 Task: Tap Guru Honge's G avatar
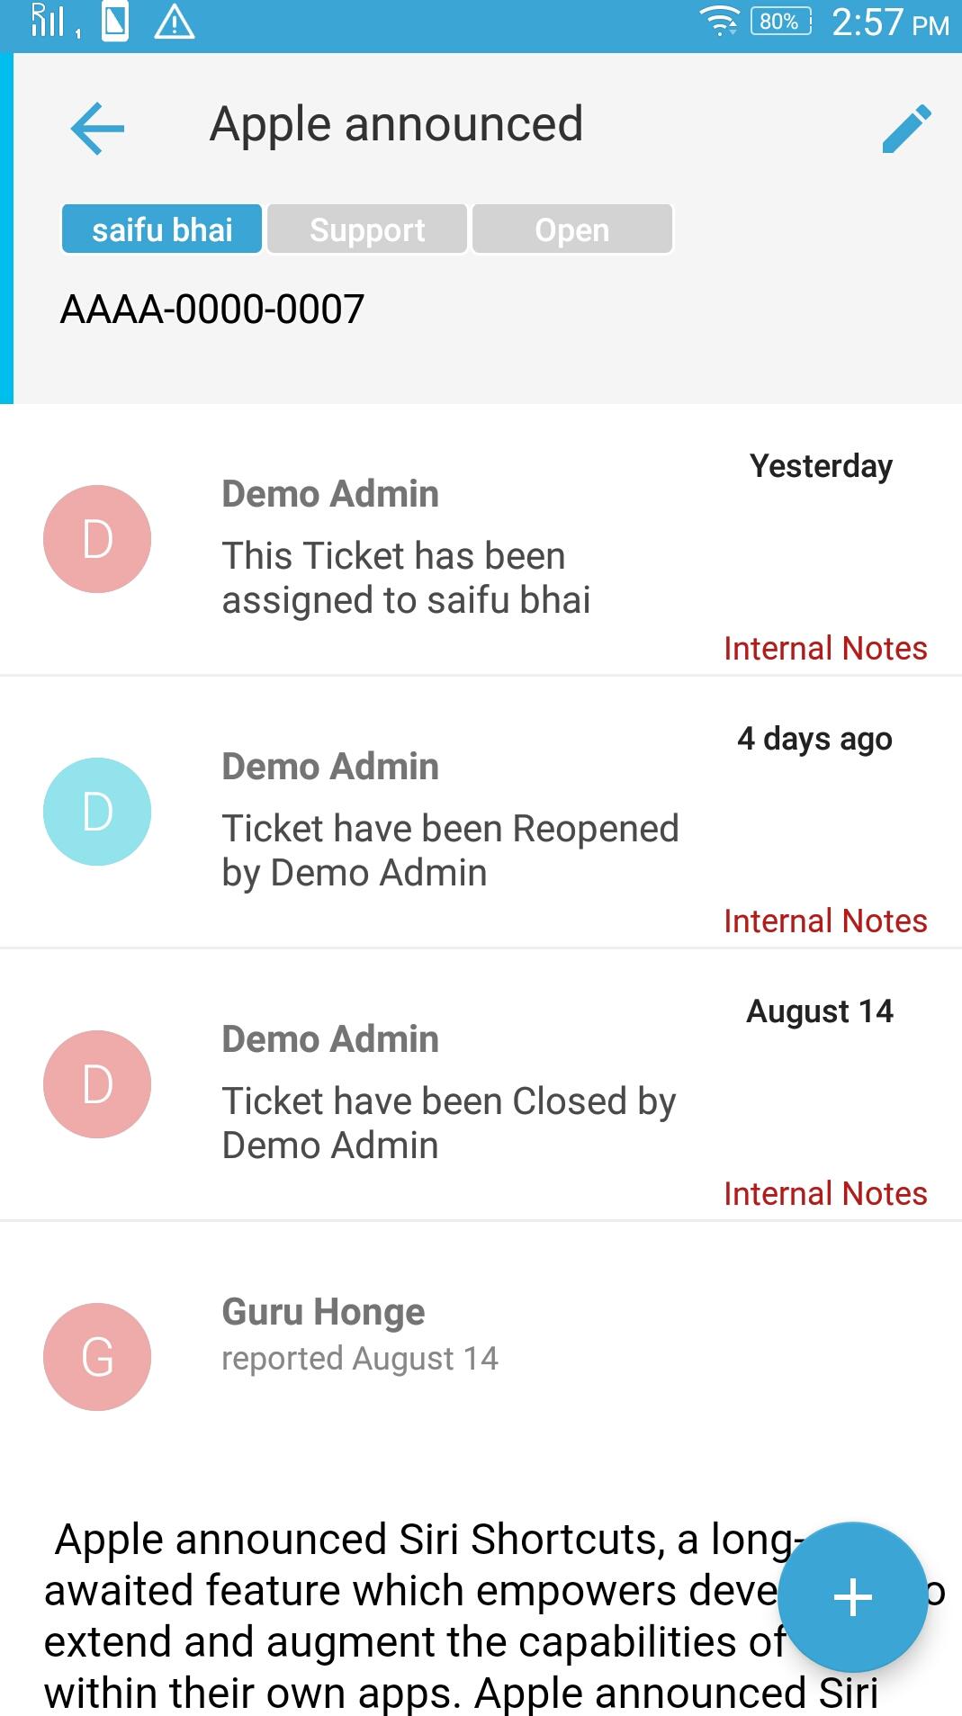tap(97, 1357)
